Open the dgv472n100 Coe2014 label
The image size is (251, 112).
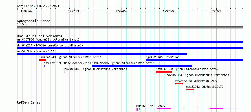coord(162,57)
